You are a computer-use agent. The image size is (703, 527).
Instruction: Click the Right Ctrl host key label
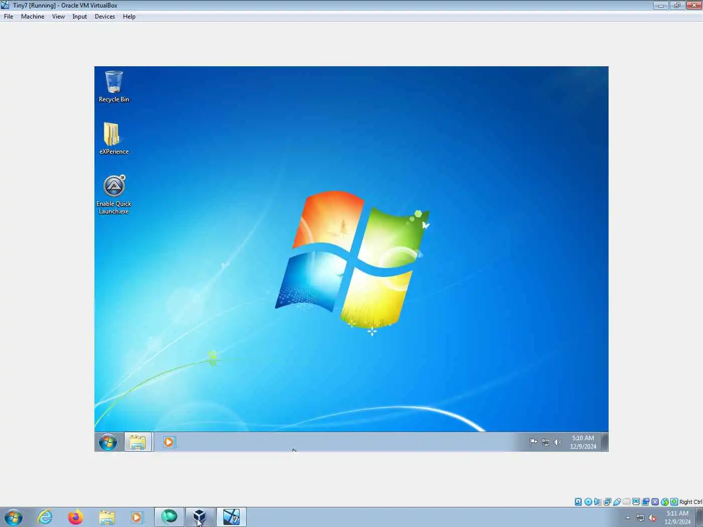click(691, 502)
